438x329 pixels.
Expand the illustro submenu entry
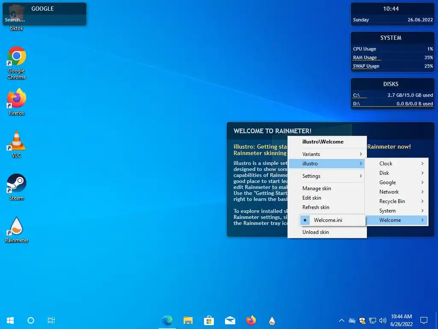pyautogui.click(x=327, y=164)
